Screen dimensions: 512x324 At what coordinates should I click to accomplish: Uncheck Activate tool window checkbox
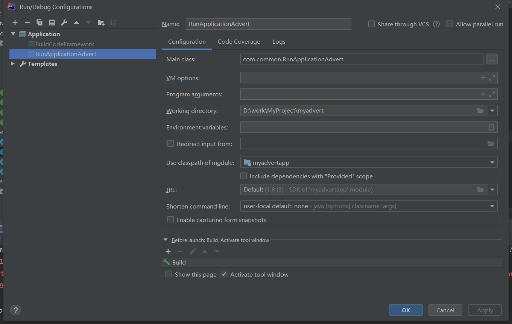[x=224, y=274]
